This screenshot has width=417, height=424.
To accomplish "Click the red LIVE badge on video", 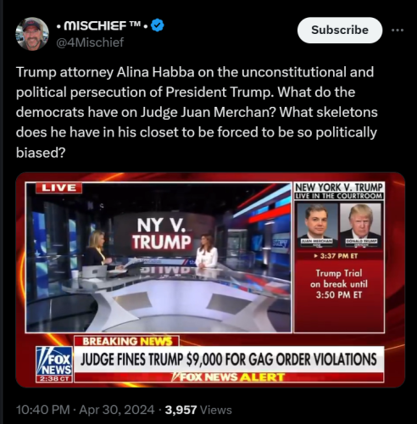I will 59,188.
